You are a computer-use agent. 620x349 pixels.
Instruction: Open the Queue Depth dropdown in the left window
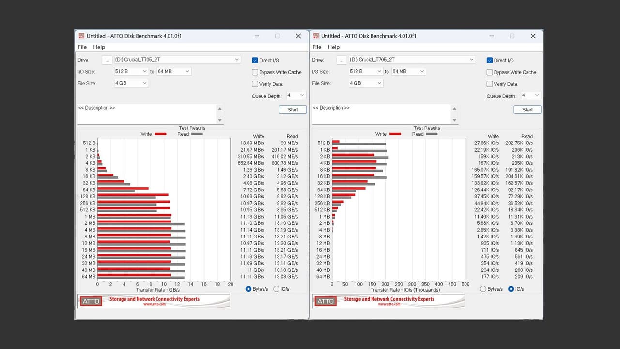point(296,95)
